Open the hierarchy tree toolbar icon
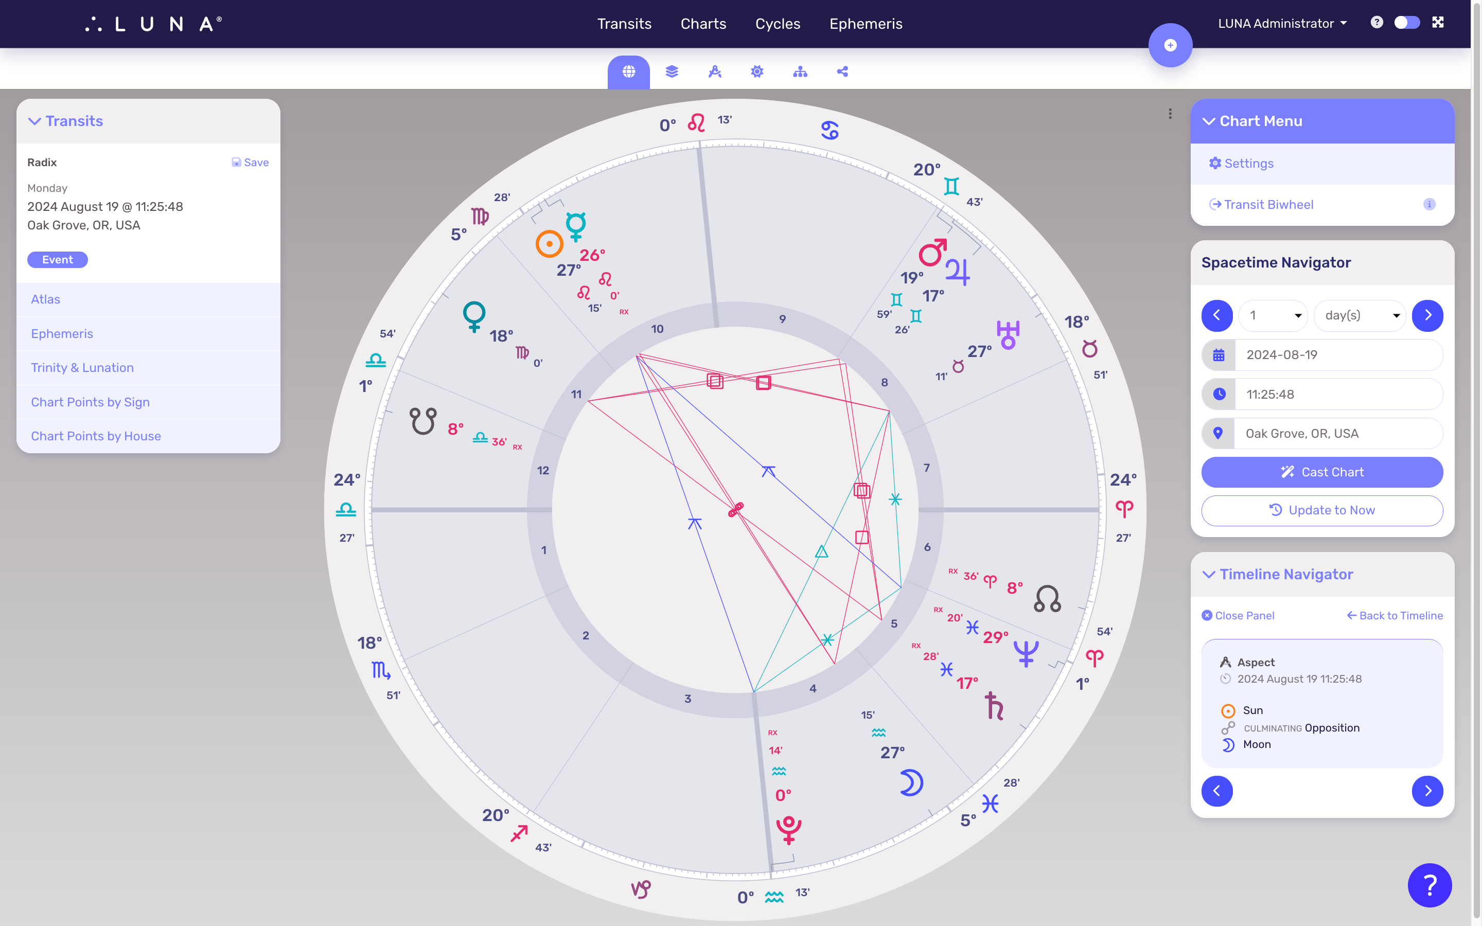The height and width of the screenshot is (926, 1482). pos(800,72)
